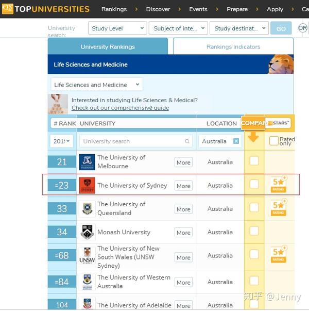The image size is (309, 311).
Task: Open the Study destination dropdown
Action: point(239,28)
